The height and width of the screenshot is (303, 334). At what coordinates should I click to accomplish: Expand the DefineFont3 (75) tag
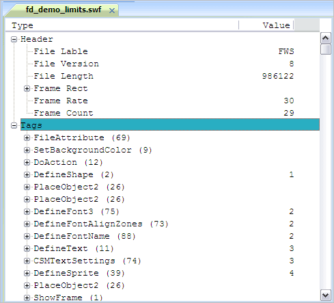[27, 212]
